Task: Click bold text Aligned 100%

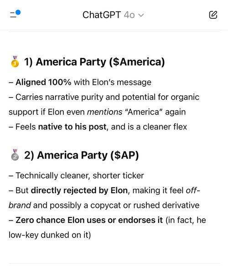Action: tap(43, 82)
